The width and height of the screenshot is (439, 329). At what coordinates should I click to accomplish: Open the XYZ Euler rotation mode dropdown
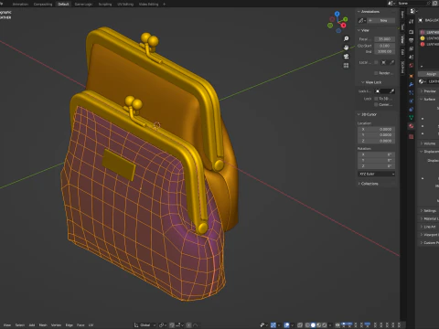[x=376, y=174]
